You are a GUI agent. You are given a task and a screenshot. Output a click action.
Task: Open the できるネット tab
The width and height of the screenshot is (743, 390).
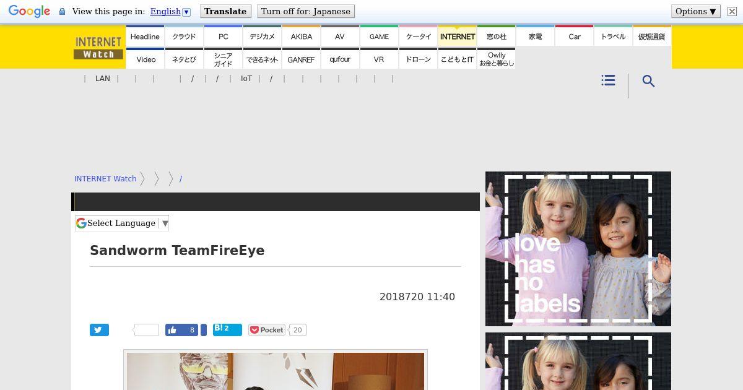[262, 59]
